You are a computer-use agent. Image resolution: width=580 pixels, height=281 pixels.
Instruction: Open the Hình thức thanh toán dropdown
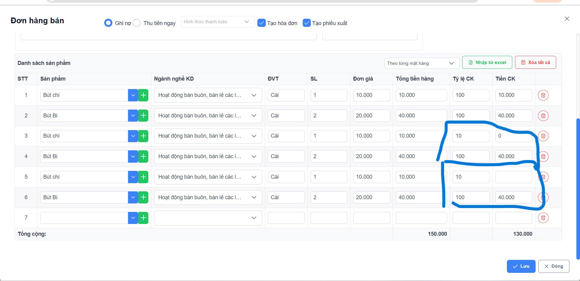point(217,22)
